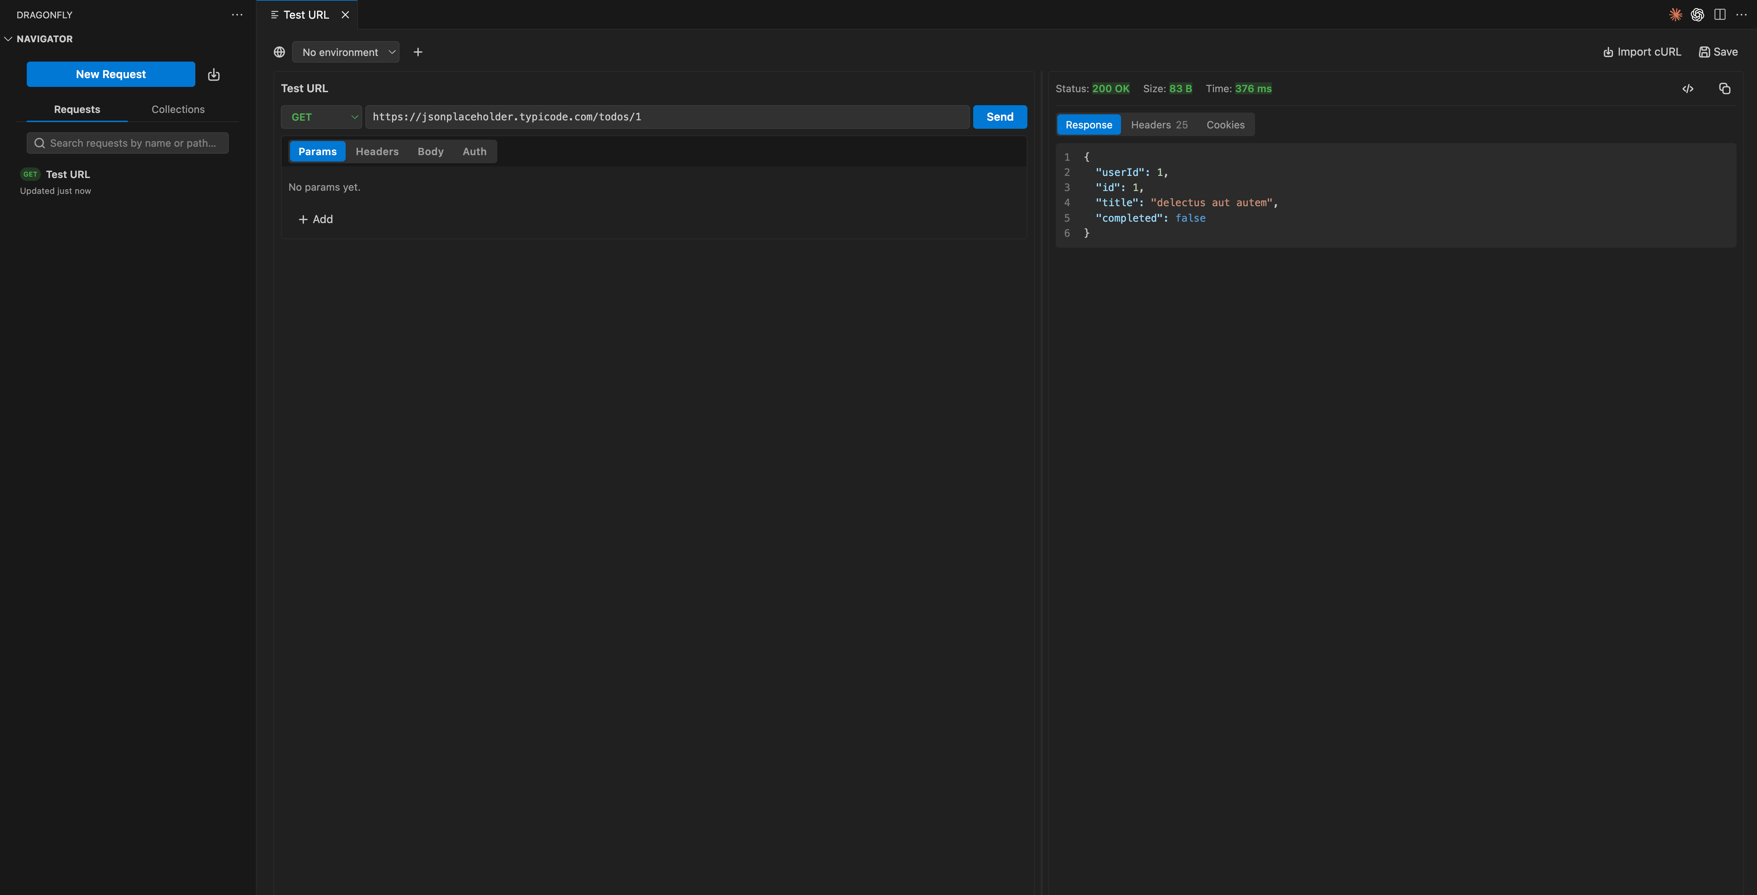
Task: Click the GET badge of Test URL request
Action: point(30,174)
